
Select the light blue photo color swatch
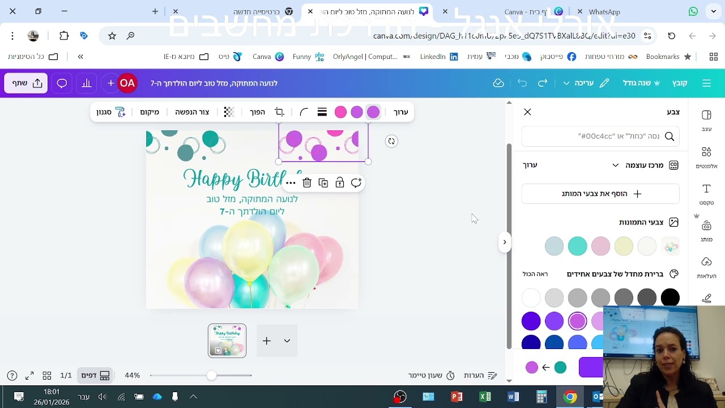tap(554, 246)
